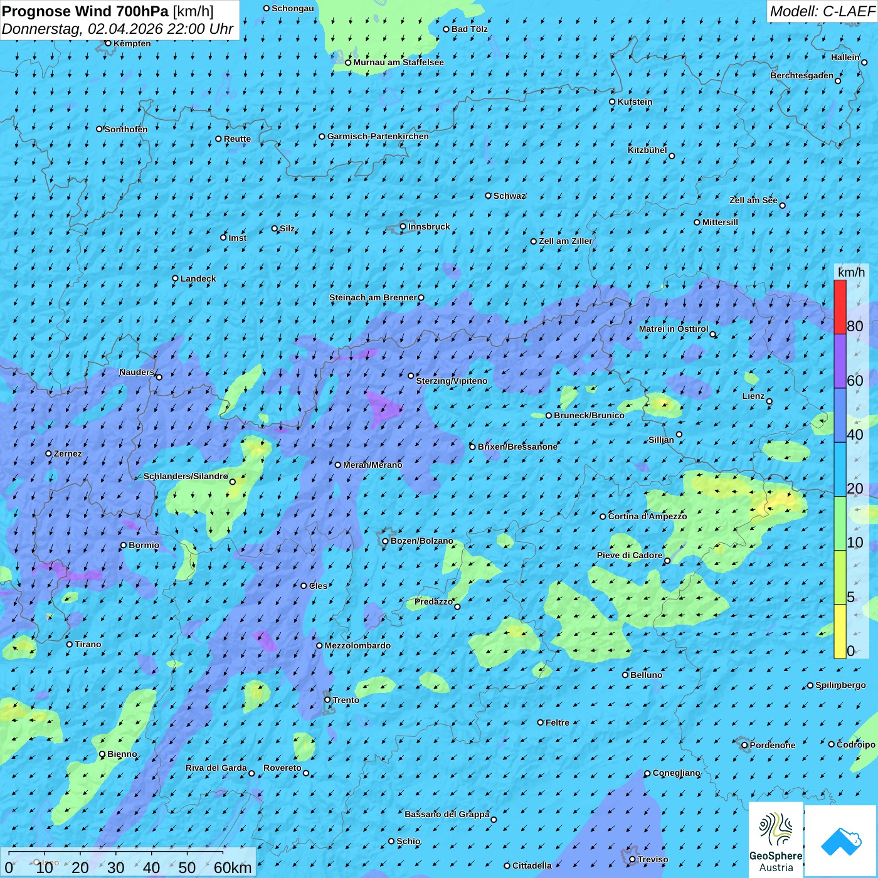Click the yellow 0–5 km/h legend color

tap(840, 632)
